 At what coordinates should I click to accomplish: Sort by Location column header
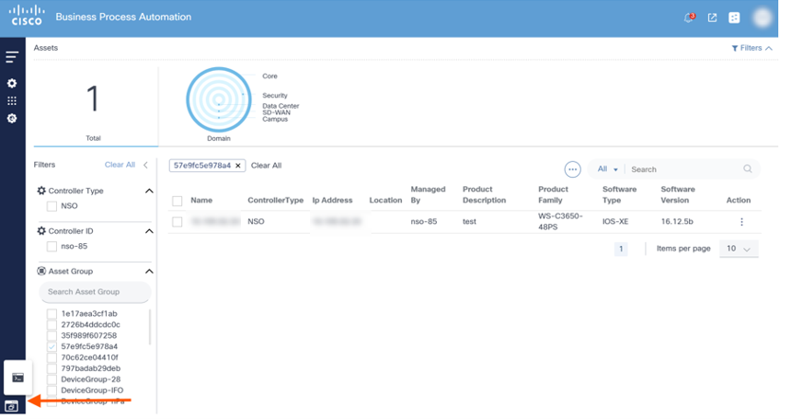pyautogui.click(x=385, y=201)
